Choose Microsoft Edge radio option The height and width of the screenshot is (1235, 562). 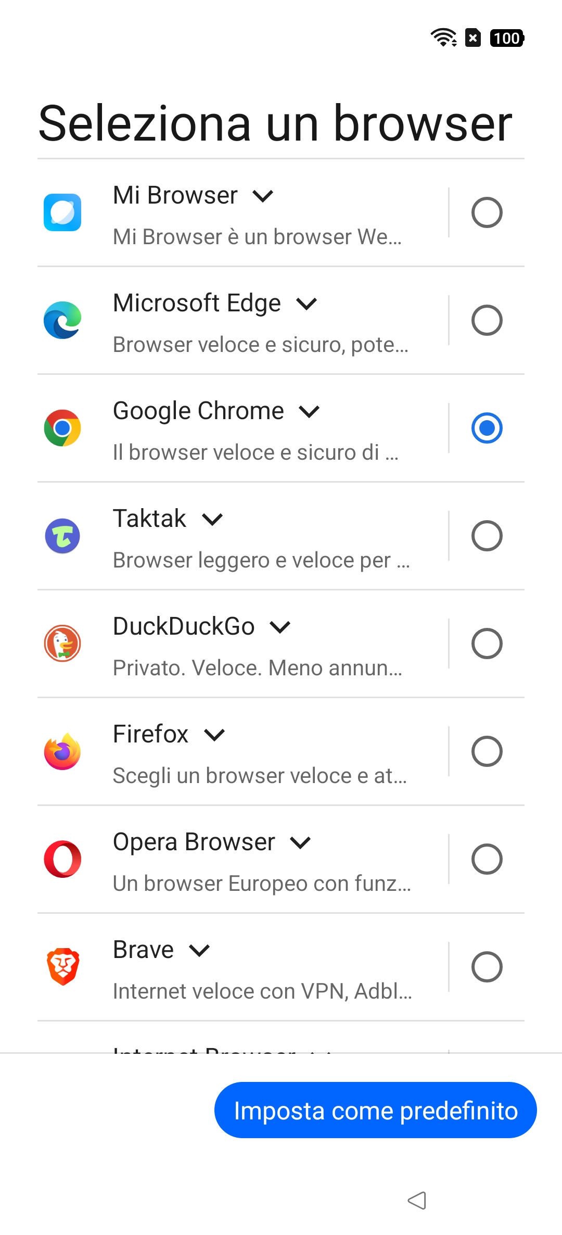coord(487,320)
